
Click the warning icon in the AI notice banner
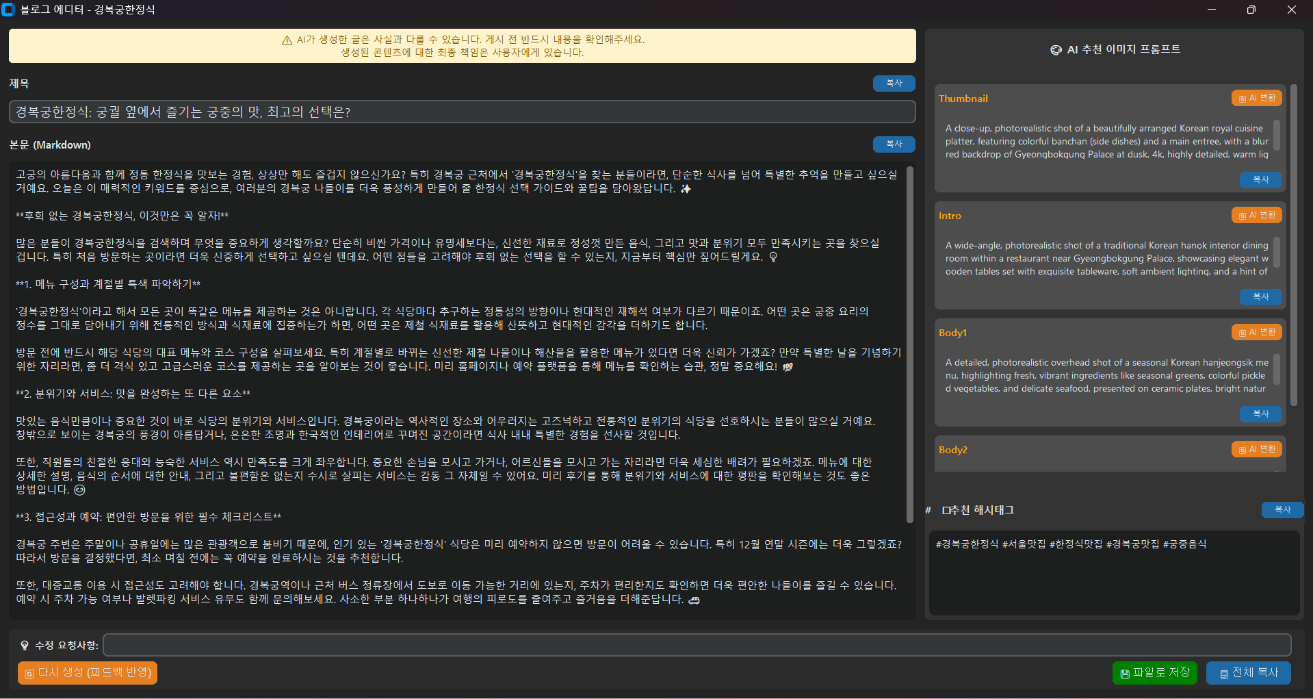287,40
